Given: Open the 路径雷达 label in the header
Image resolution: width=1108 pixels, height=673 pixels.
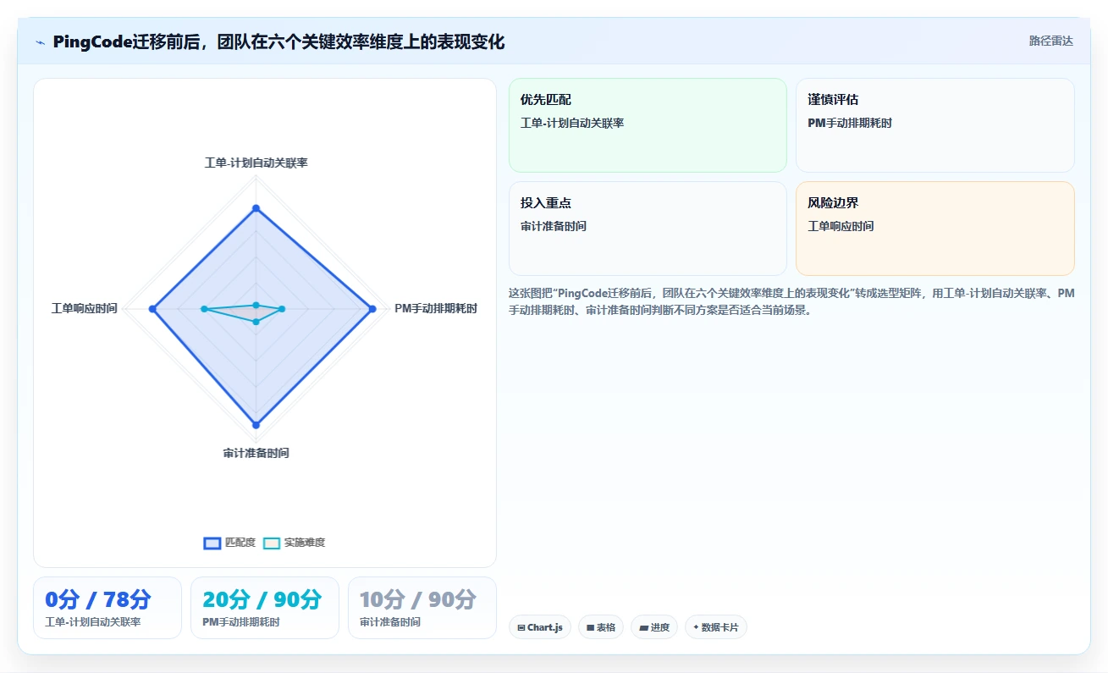Looking at the screenshot, I should (x=1051, y=41).
